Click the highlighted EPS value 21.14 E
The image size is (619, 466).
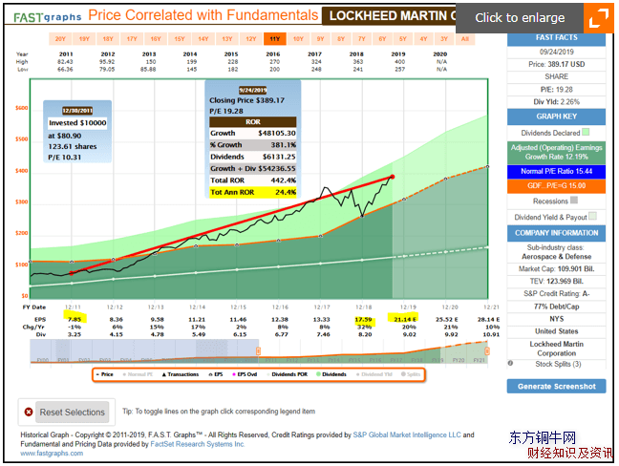click(x=405, y=319)
